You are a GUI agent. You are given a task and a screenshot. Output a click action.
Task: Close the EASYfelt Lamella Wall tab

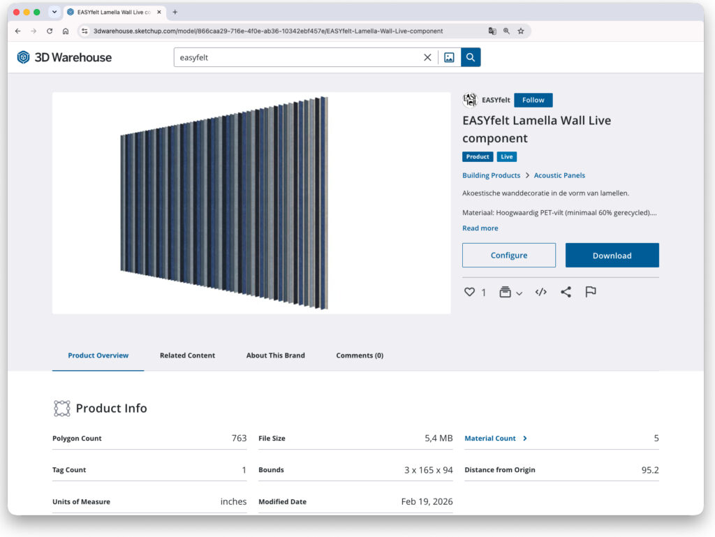(159, 13)
